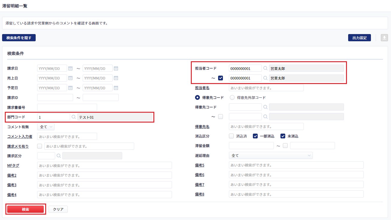Open calendar for 請求日 end date
The image size is (391, 220).
click(116, 68)
